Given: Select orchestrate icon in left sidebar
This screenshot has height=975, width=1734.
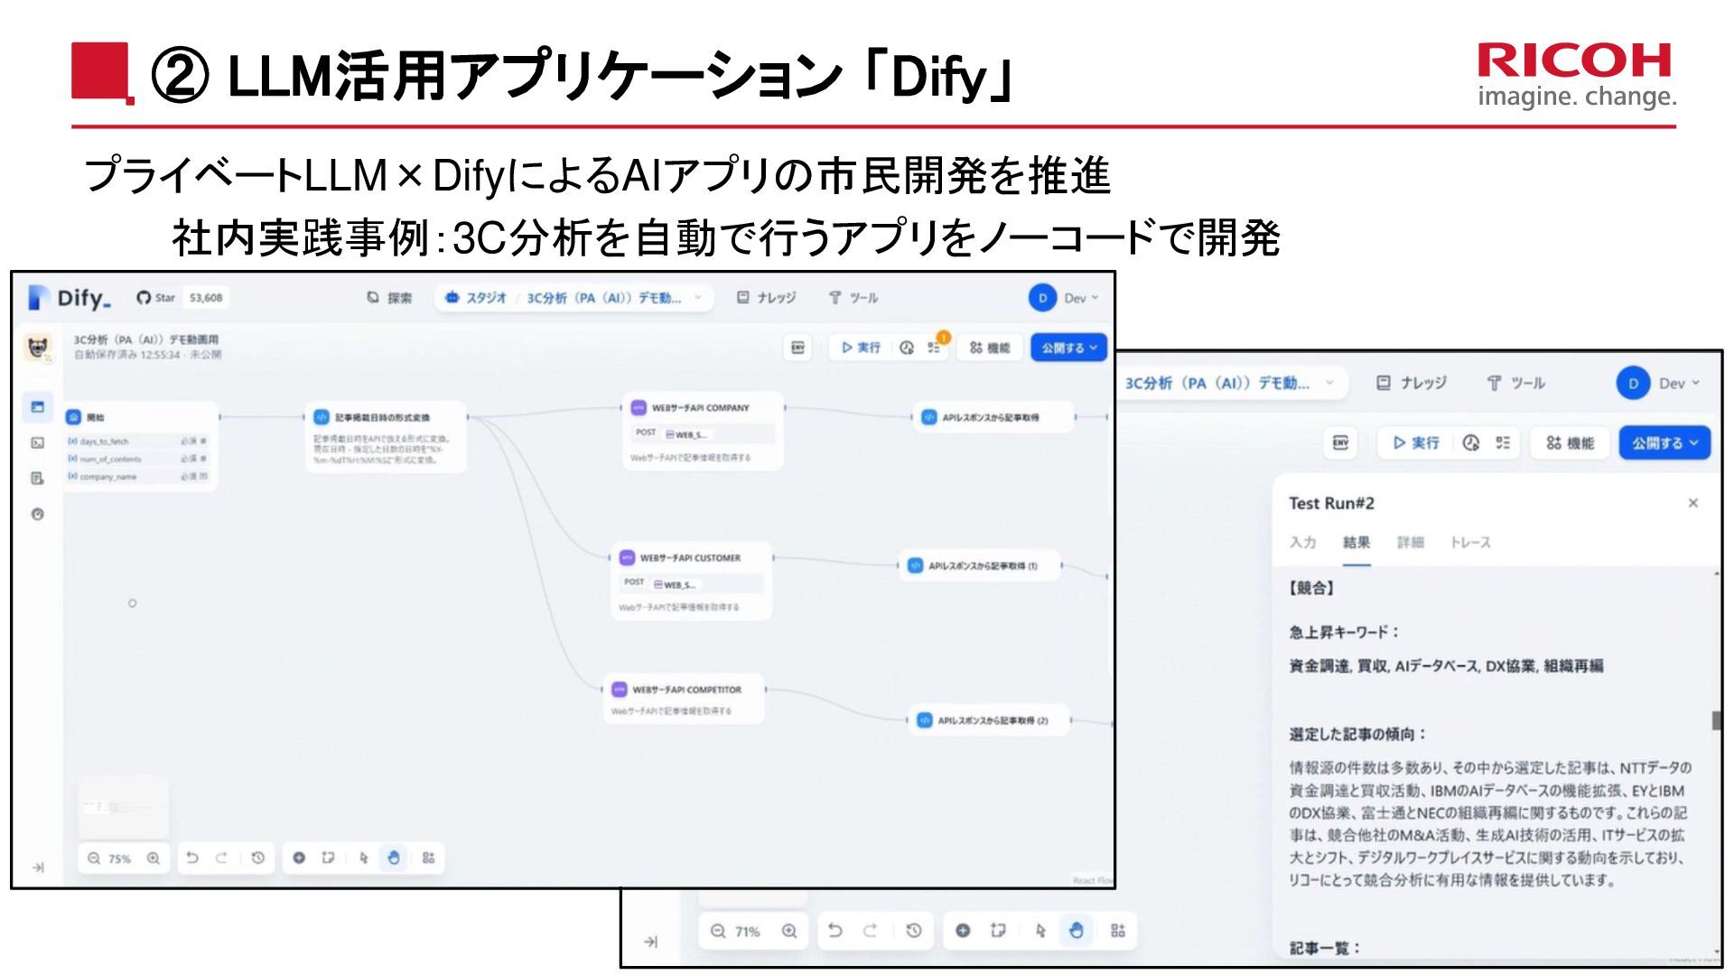Looking at the screenshot, I should [x=38, y=407].
